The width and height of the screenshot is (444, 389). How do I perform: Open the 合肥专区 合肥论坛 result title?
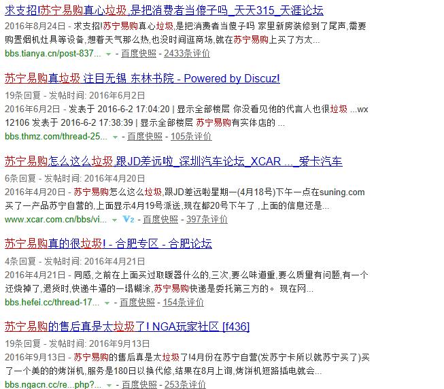(108, 243)
